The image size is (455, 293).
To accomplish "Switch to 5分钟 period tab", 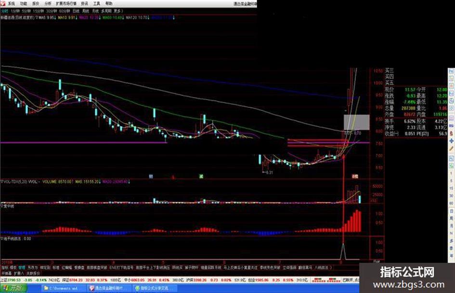I will point(26,11).
